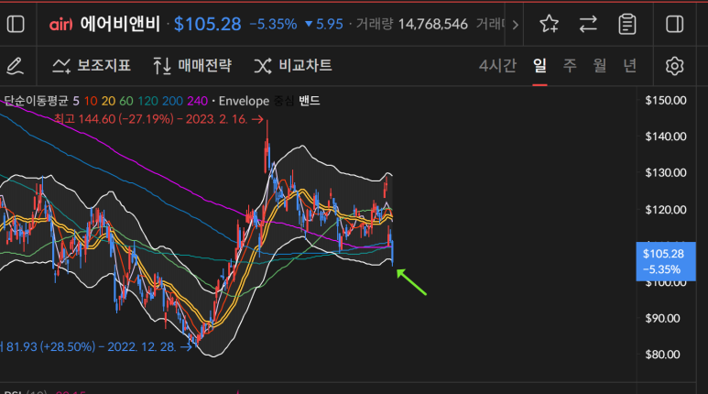
Task: Click the 밴드 band label
Action: tap(310, 100)
